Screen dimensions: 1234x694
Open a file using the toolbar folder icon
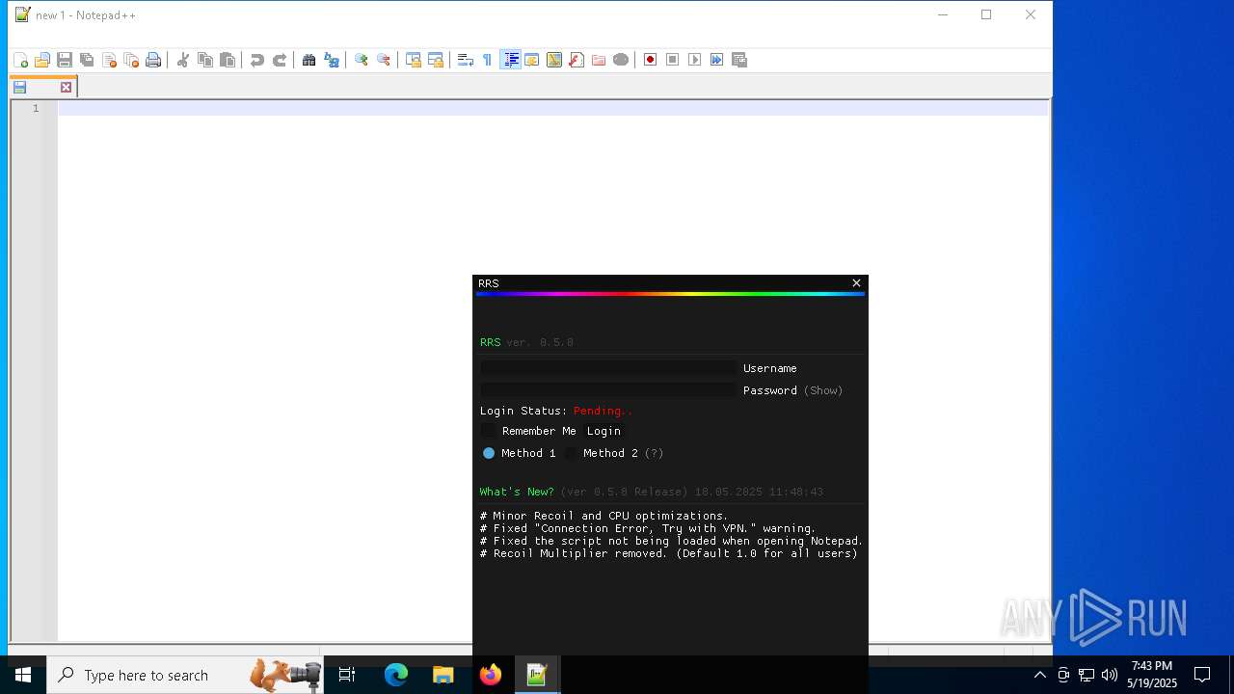point(42,60)
